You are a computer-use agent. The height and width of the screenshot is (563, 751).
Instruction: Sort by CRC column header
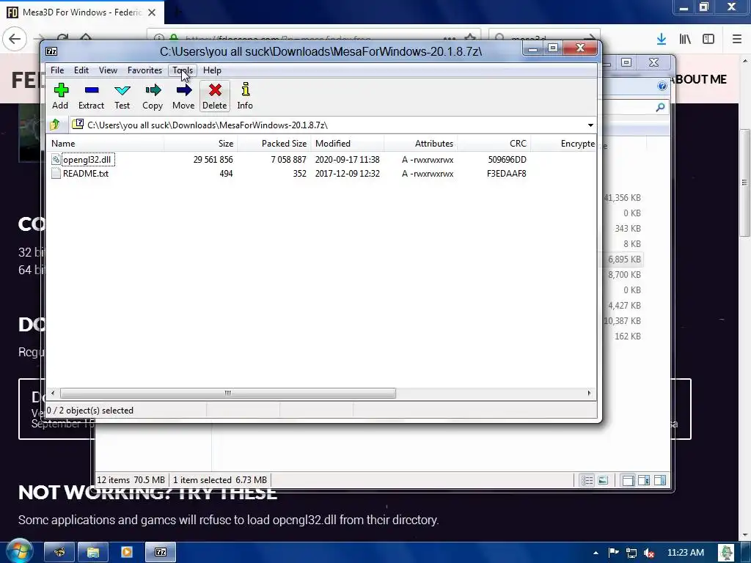494,144
